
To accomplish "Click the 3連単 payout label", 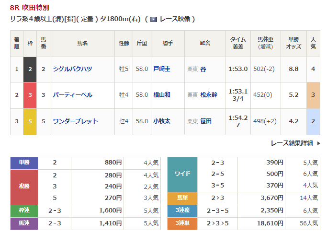I will pos(182,223).
